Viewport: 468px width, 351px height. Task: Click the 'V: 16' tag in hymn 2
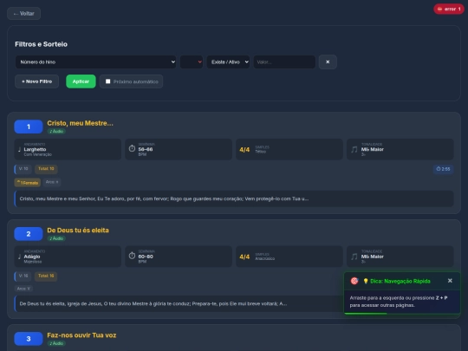tap(23, 276)
